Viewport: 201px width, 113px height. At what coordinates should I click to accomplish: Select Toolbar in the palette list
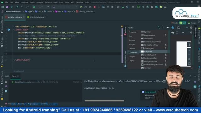147,68
